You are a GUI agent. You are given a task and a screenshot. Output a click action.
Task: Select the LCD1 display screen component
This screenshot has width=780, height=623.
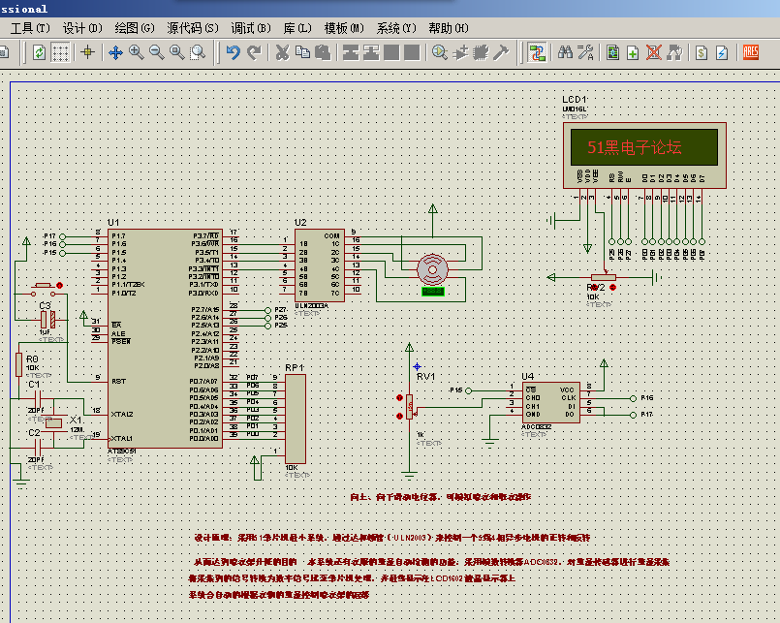644,155
